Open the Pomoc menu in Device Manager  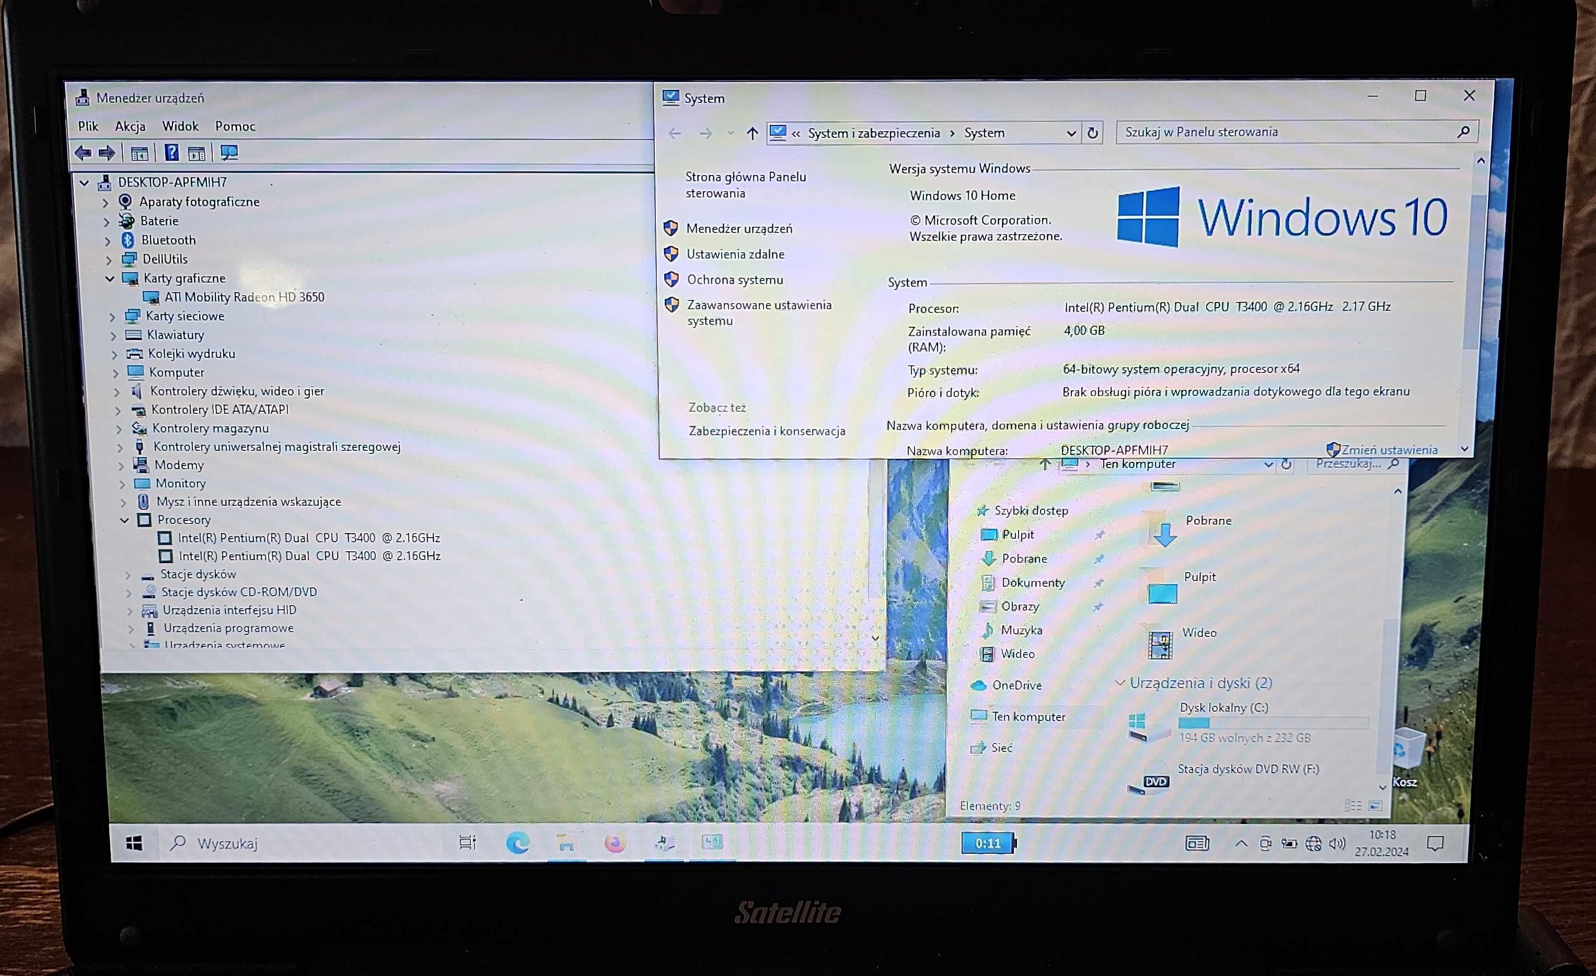[235, 126]
